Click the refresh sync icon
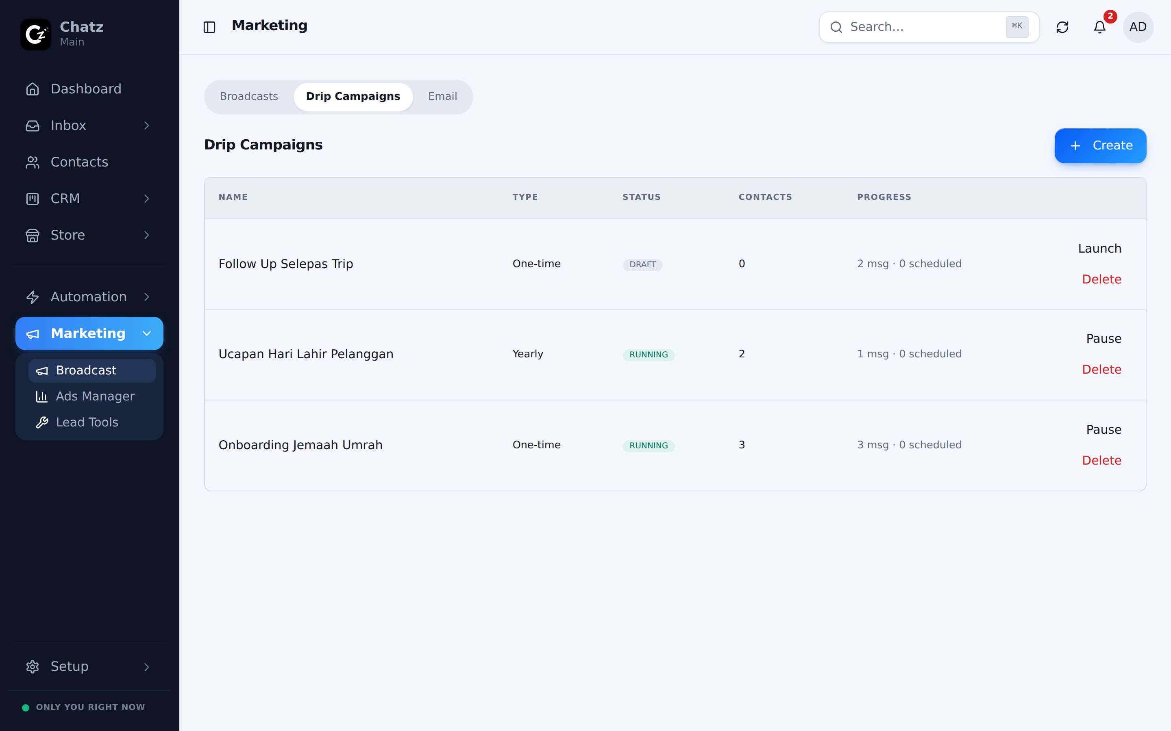The width and height of the screenshot is (1171, 731). pyautogui.click(x=1062, y=27)
